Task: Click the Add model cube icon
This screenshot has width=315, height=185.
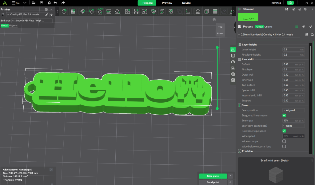Action: point(64,11)
